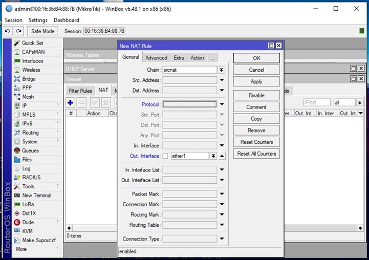Expand Dst. Address field
369x260 pixels.
(x=222, y=91)
